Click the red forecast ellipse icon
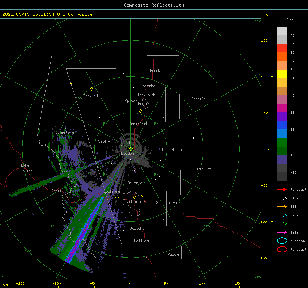 pos(282,249)
